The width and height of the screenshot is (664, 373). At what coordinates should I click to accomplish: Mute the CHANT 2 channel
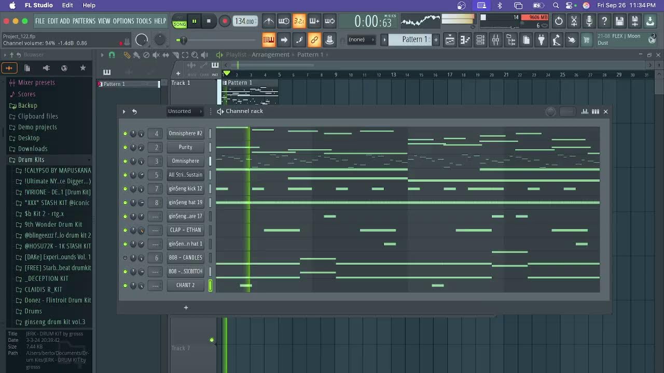(125, 285)
